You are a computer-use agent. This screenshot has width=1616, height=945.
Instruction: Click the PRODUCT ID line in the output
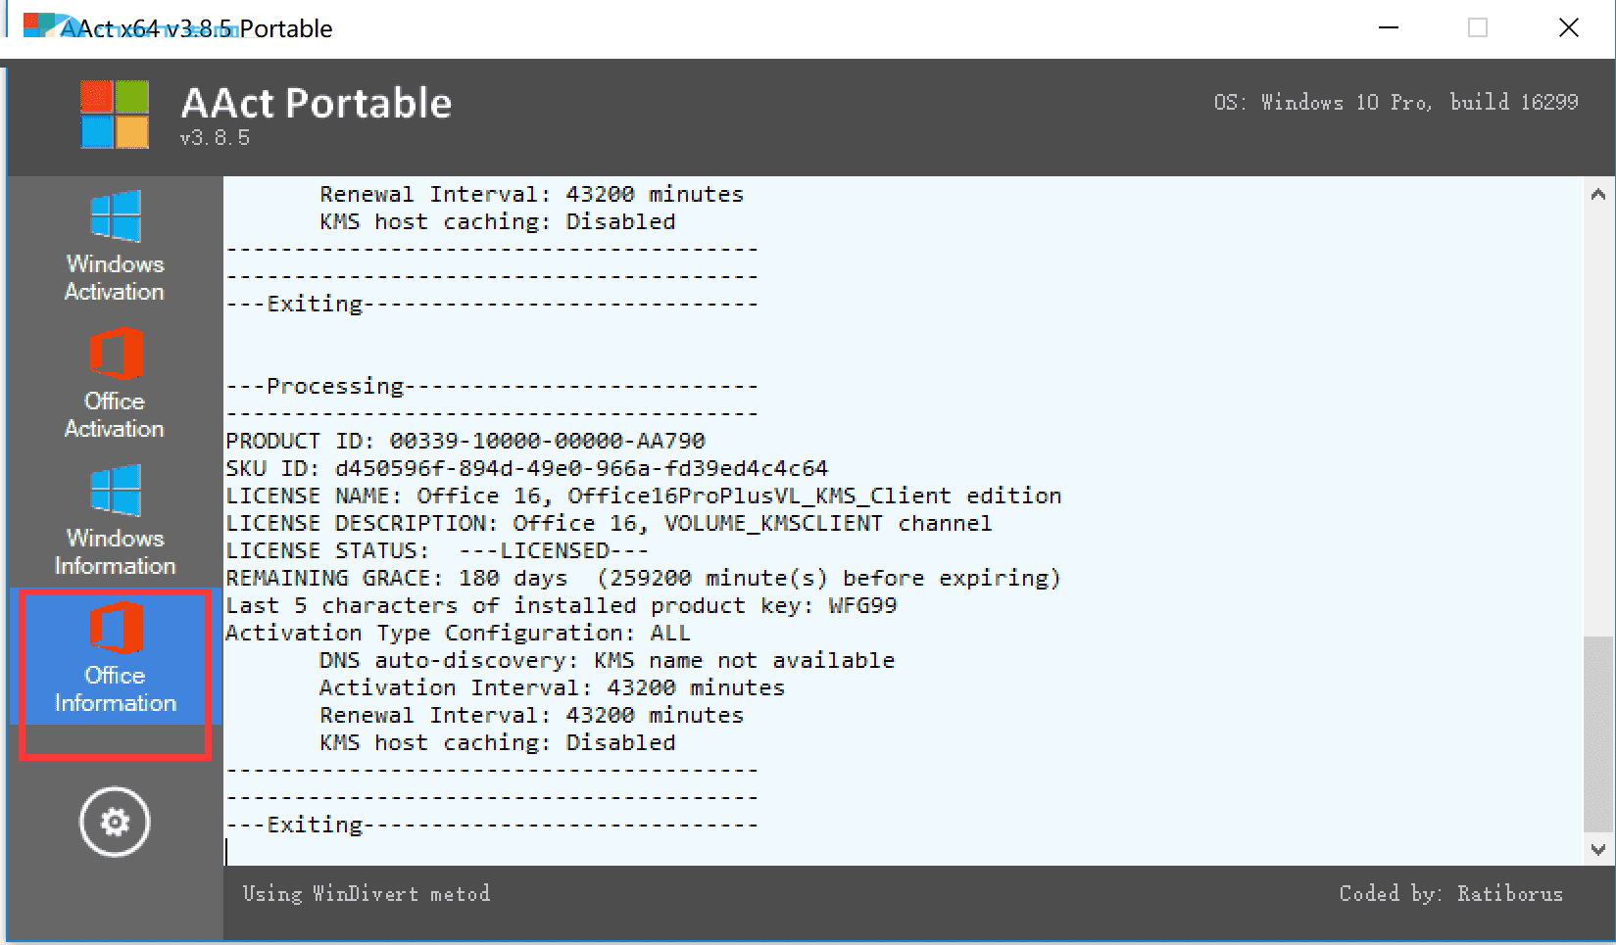click(x=465, y=441)
